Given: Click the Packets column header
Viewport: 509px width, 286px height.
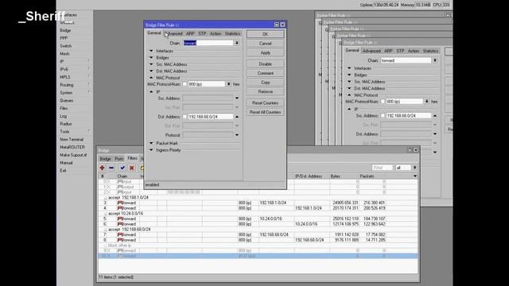Looking at the screenshot, I should 371,176.
